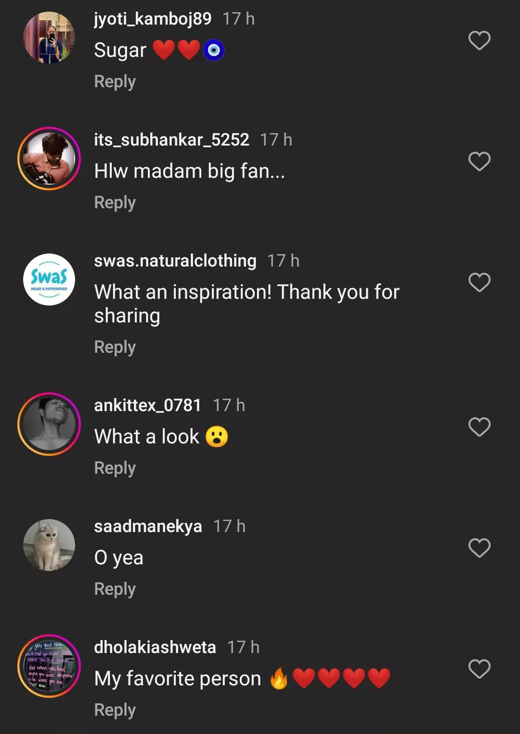Open the Swas logo profile picture
This screenshot has height=734, width=520.
tap(49, 280)
